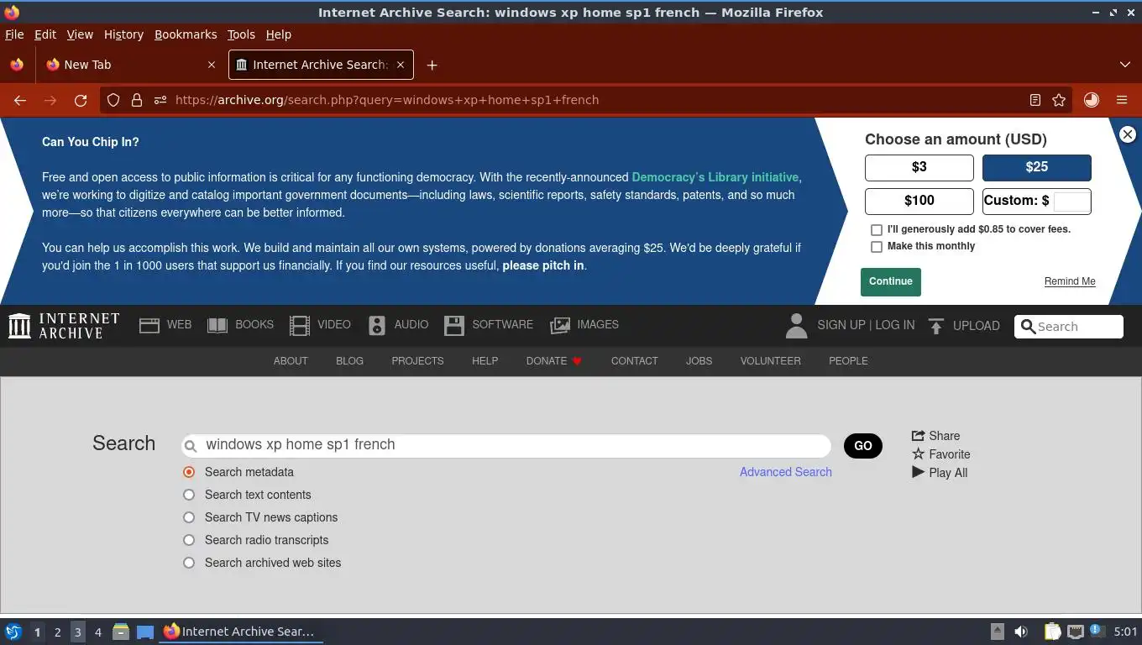The width and height of the screenshot is (1142, 645).
Task: Click the GO search button
Action: [863, 446]
